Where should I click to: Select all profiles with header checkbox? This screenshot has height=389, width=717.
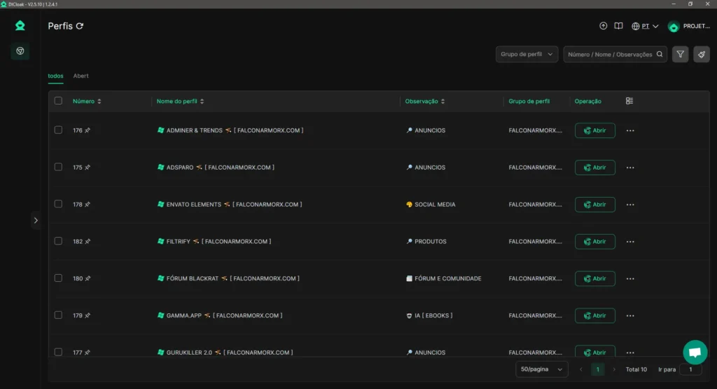pyautogui.click(x=58, y=101)
